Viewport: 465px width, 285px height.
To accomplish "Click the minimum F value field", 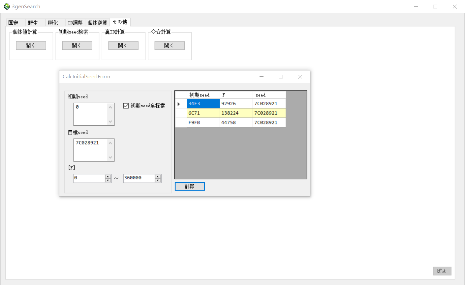I will (x=89, y=178).
